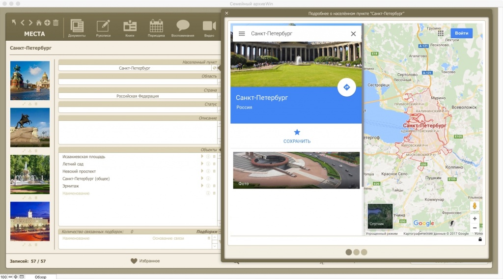Click the Основание связи field
This screenshot has height=279, width=503.
[168, 238]
